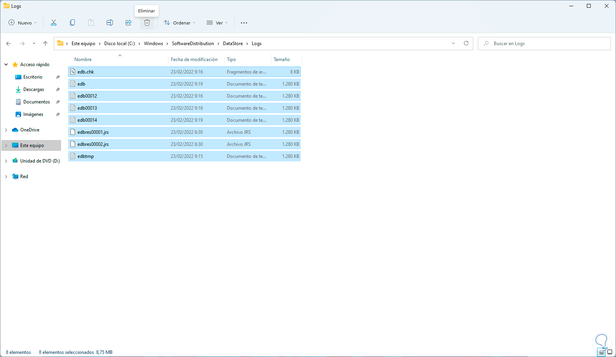Open the Nuevo dropdown menu
This screenshot has height=357, width=616.
tap(23, 23)
